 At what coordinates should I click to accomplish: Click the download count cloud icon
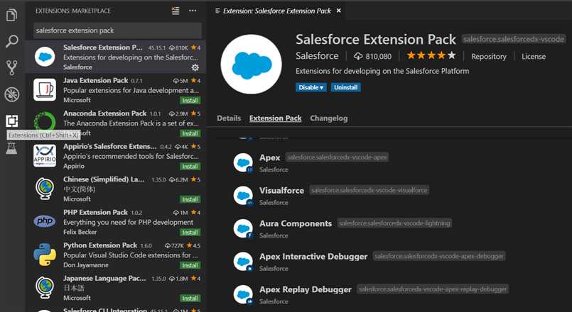[358, 57]
